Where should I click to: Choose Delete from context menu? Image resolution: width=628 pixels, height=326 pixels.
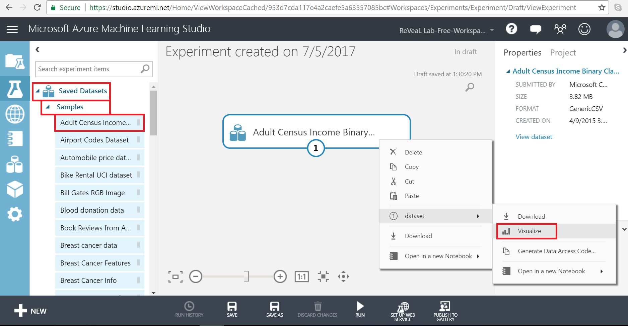(435, 152)
